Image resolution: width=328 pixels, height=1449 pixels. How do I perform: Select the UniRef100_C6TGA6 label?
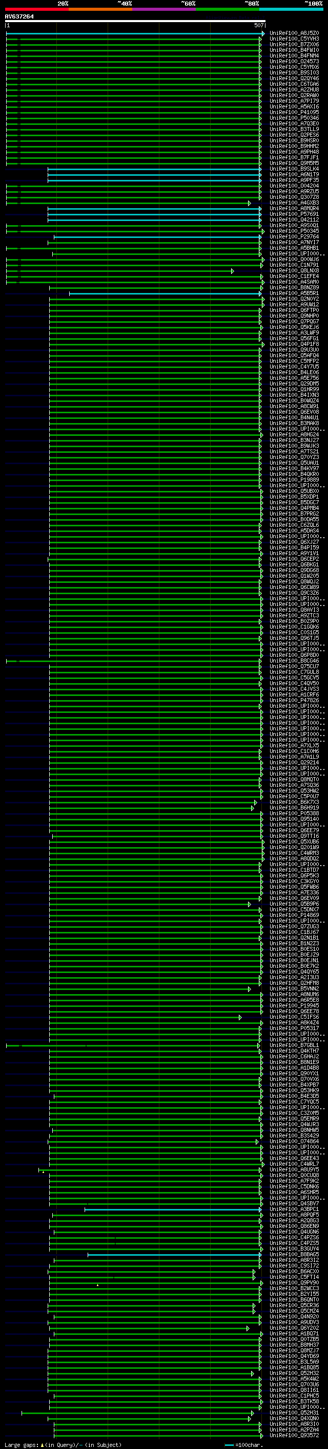pos(294,84)
